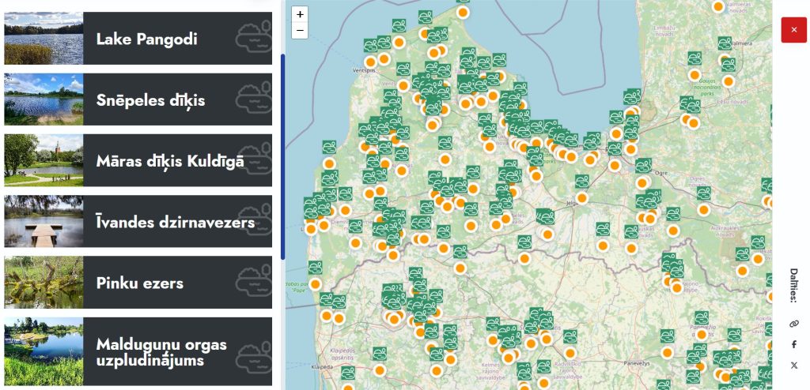
Task: Copy the share link using the chain icon
Action: (794, 324)
